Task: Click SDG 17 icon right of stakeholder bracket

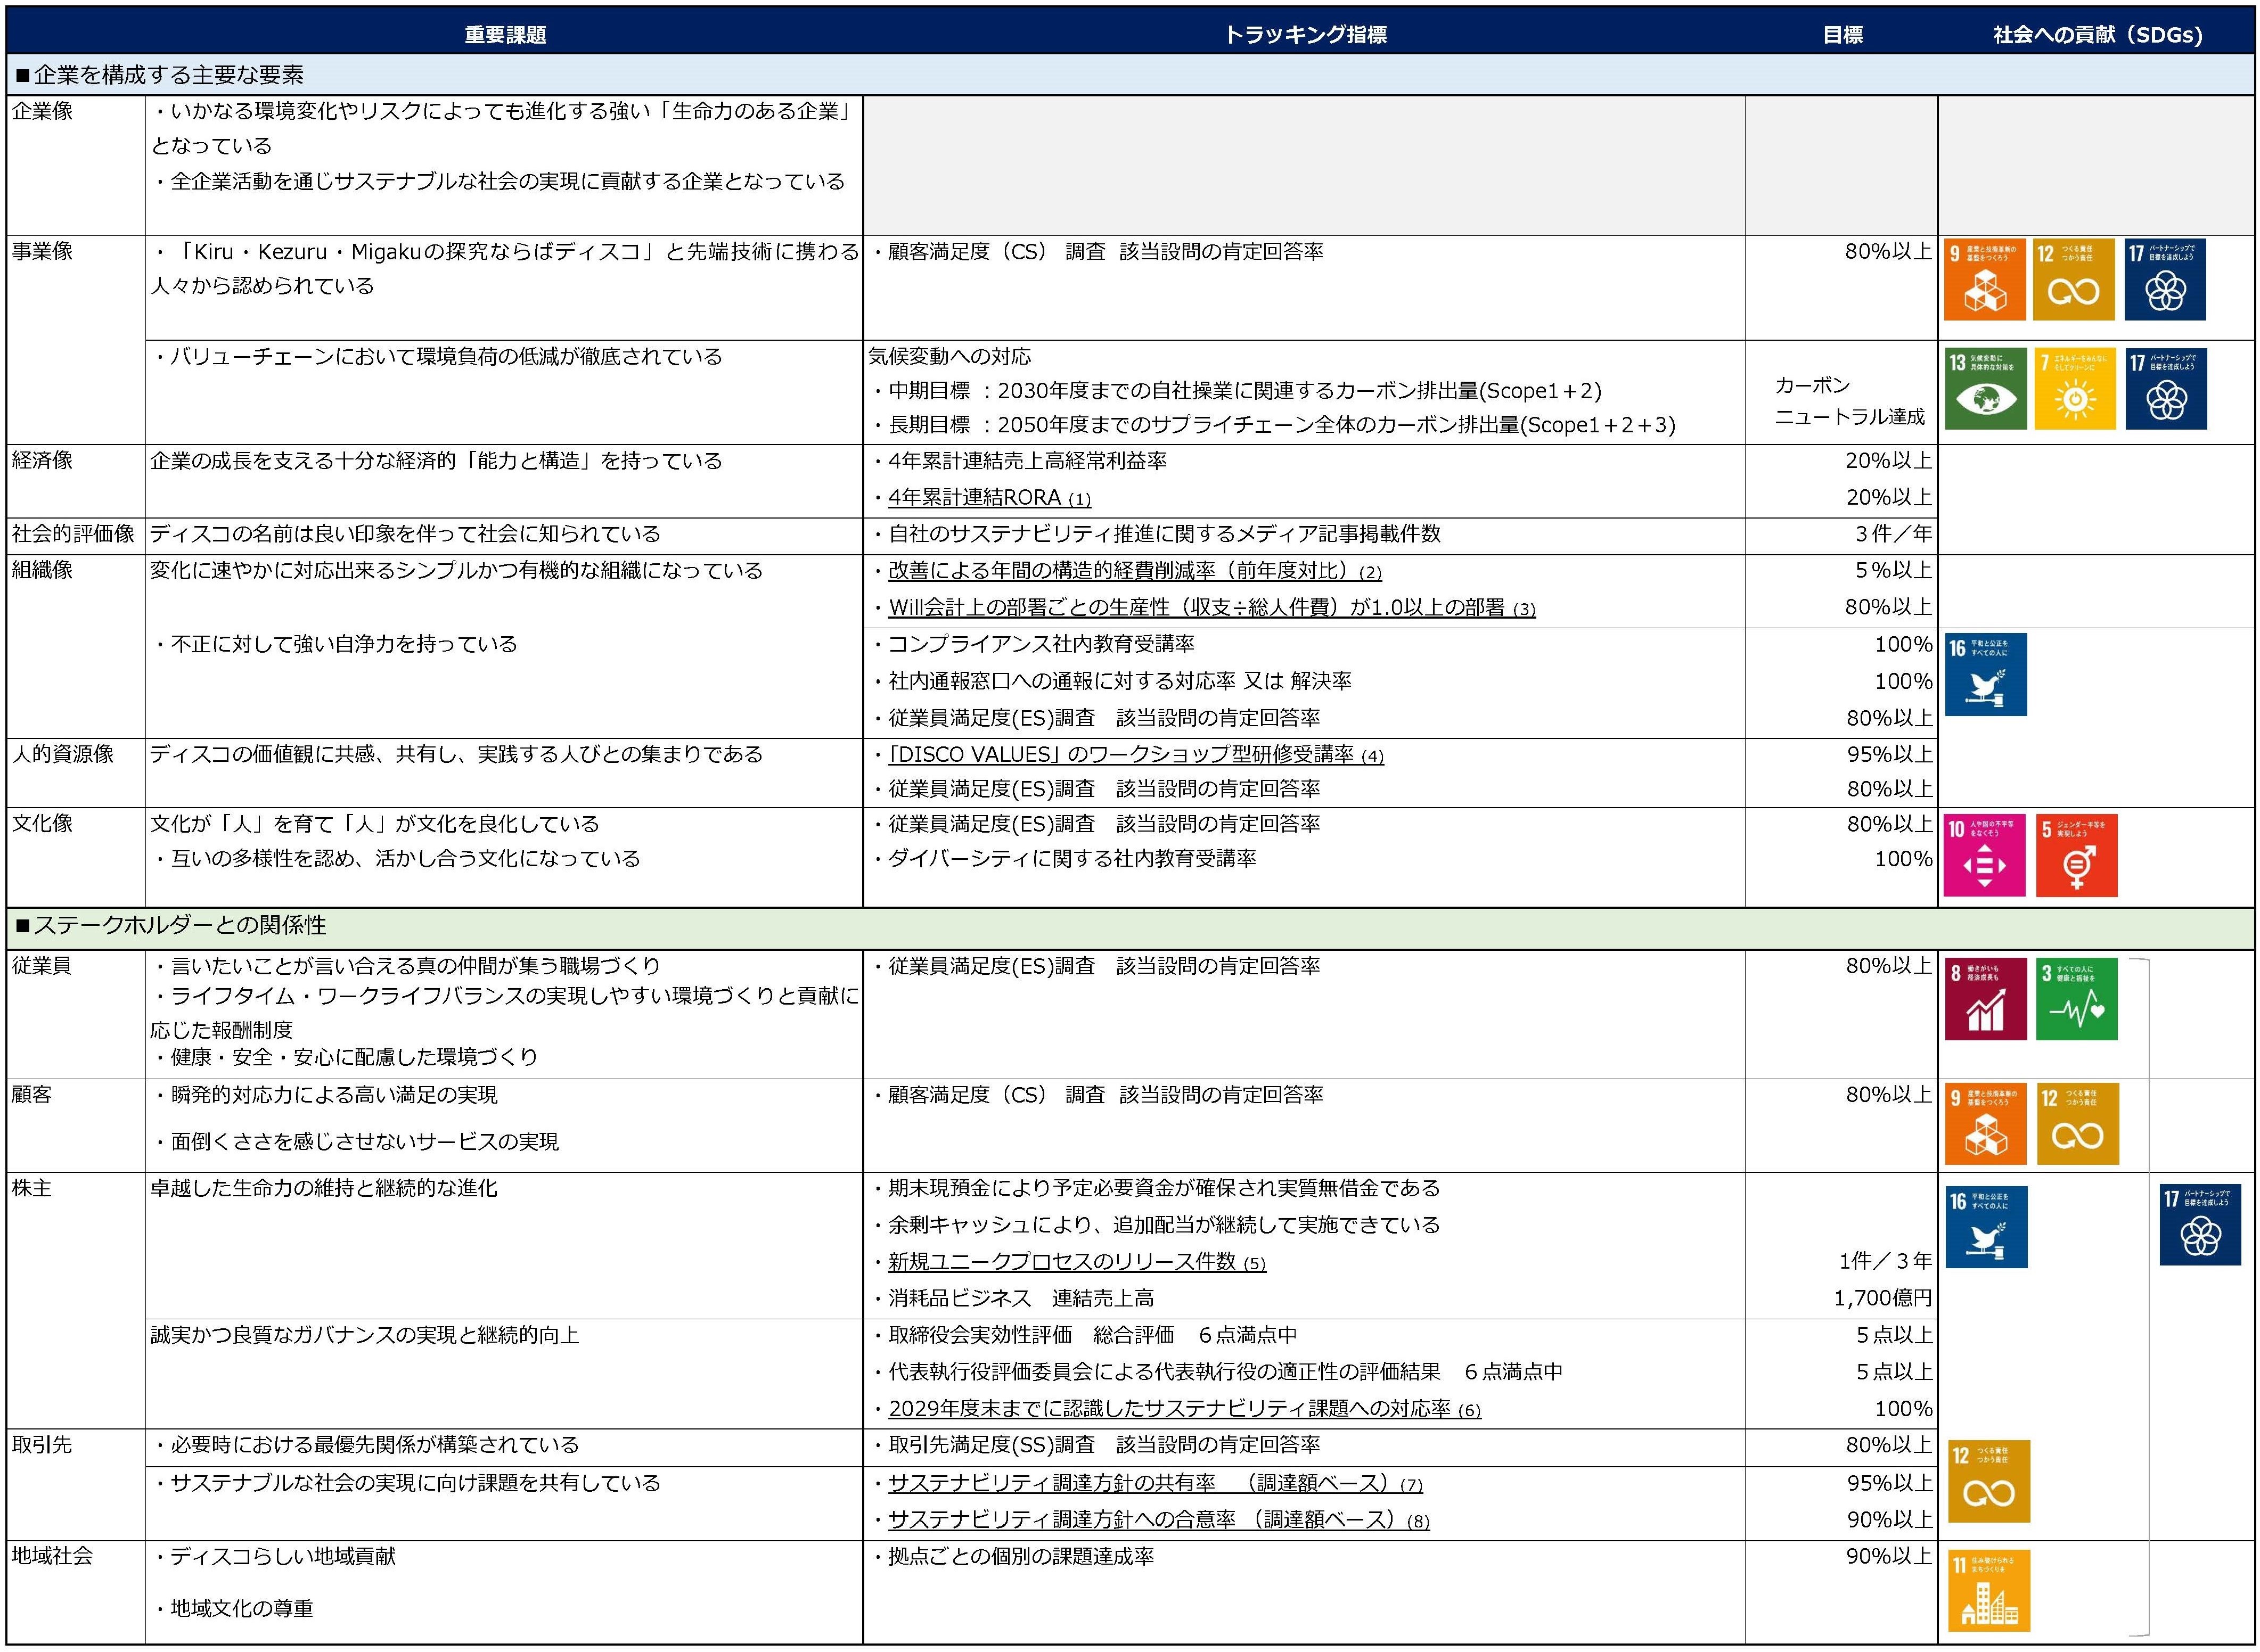Action: point(2200,1225)
